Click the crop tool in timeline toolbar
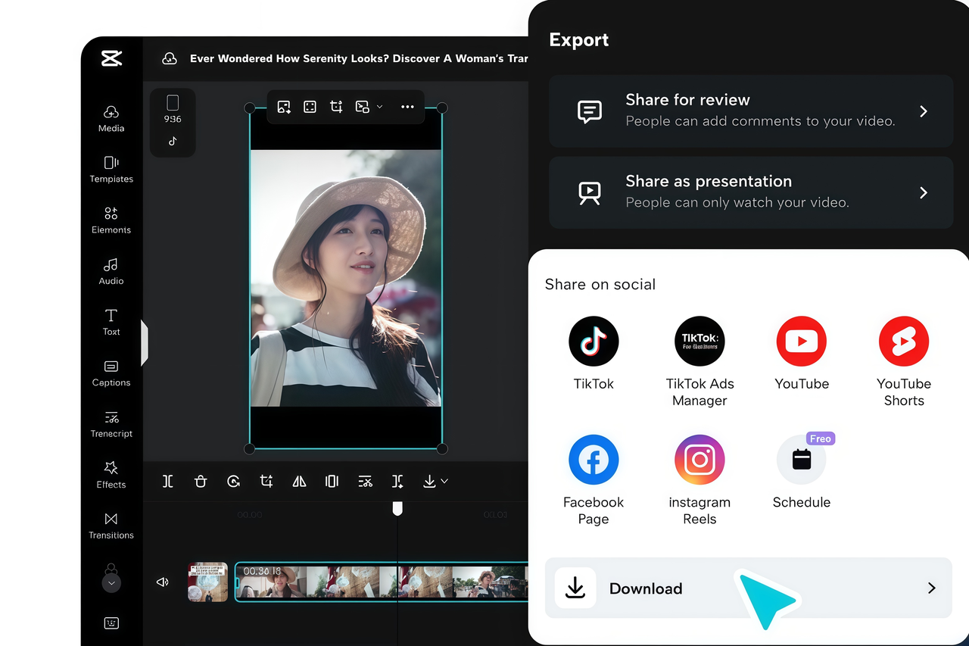 pos(266,482)
